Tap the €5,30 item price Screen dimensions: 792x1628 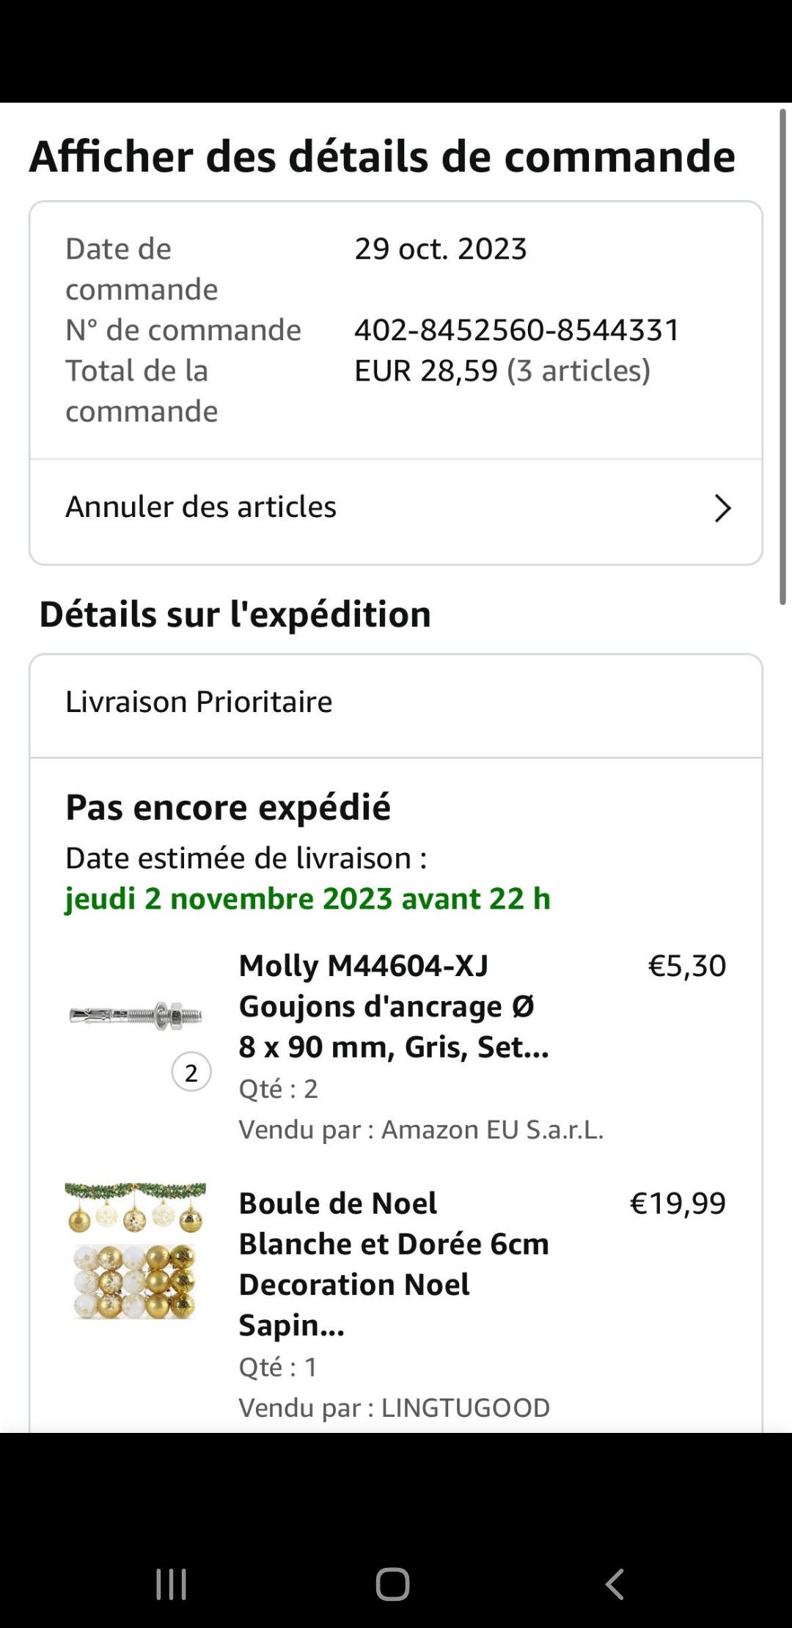click(x=687, y=967)
